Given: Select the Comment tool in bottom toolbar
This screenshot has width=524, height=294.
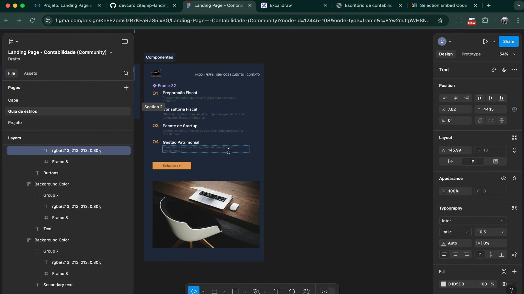Looking at the screenshot, I should pyautogui.click(x=292, y=291).
